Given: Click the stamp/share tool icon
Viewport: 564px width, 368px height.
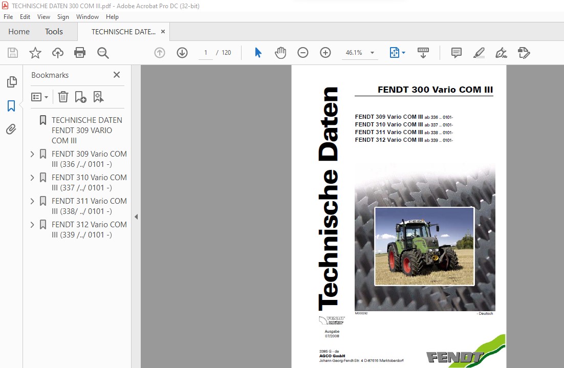Looking at the screenshot, I should pos(524,53).
